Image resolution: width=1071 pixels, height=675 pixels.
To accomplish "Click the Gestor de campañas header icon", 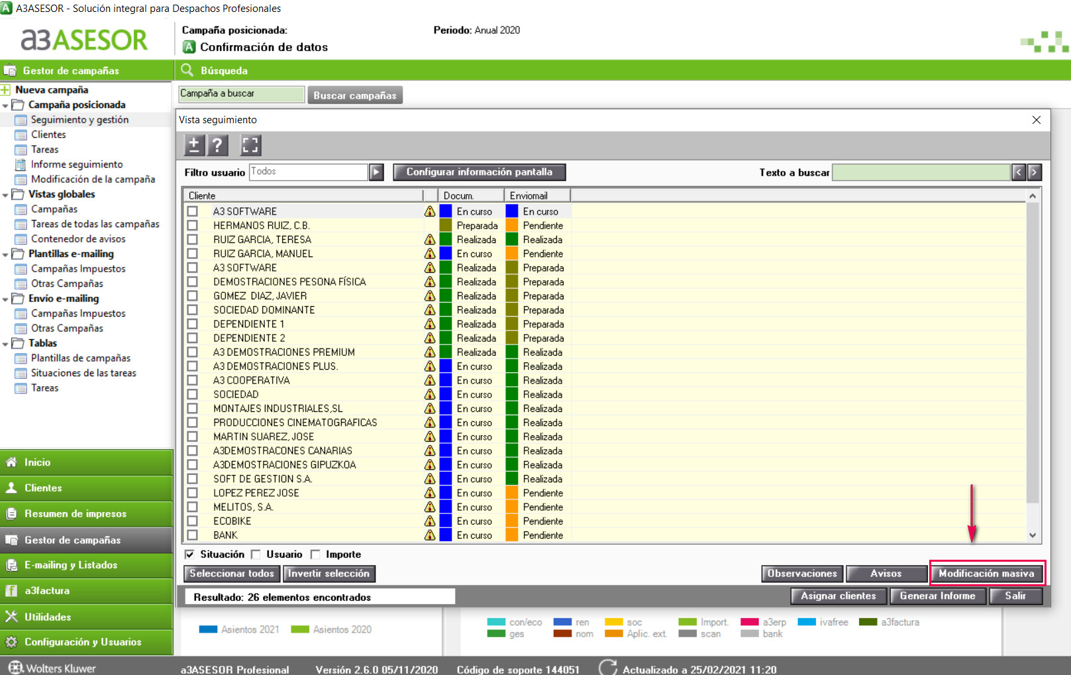I will [10, 70].
